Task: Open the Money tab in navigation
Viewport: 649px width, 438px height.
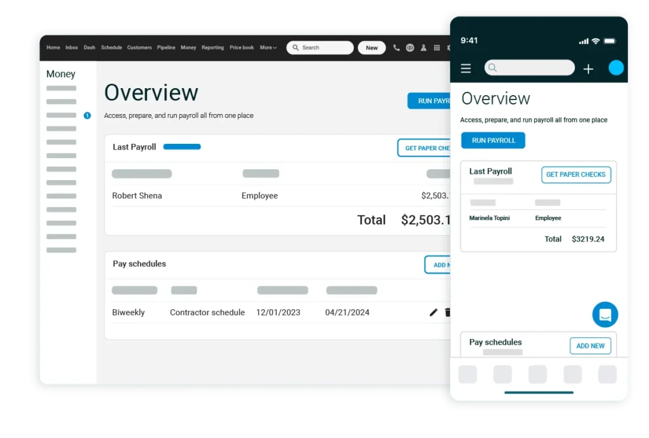Action: pos(188,48)
